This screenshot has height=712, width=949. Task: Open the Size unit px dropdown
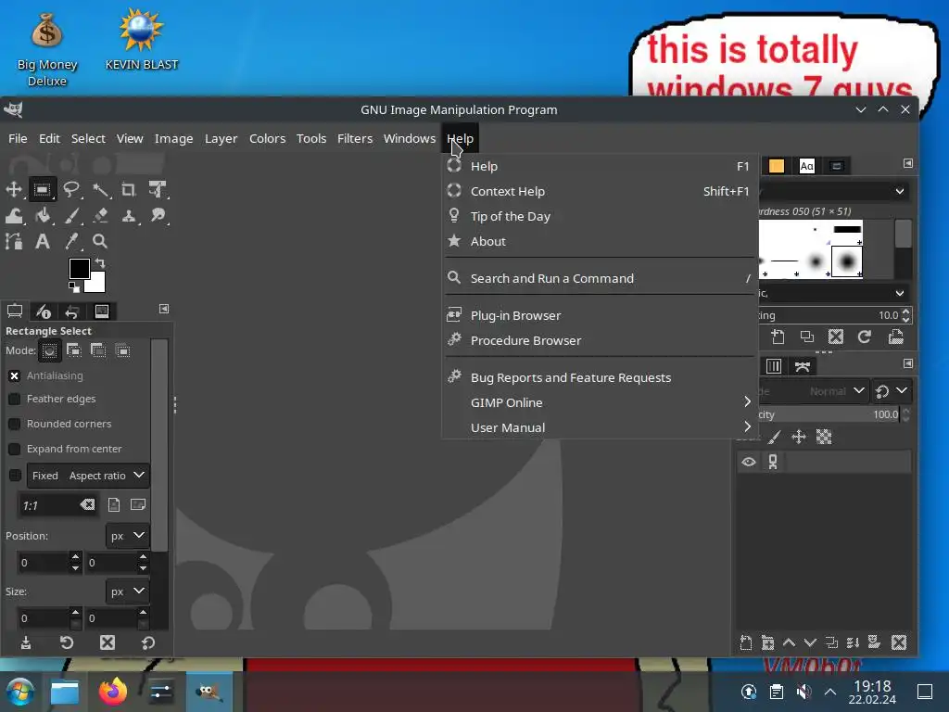[128, 591]
